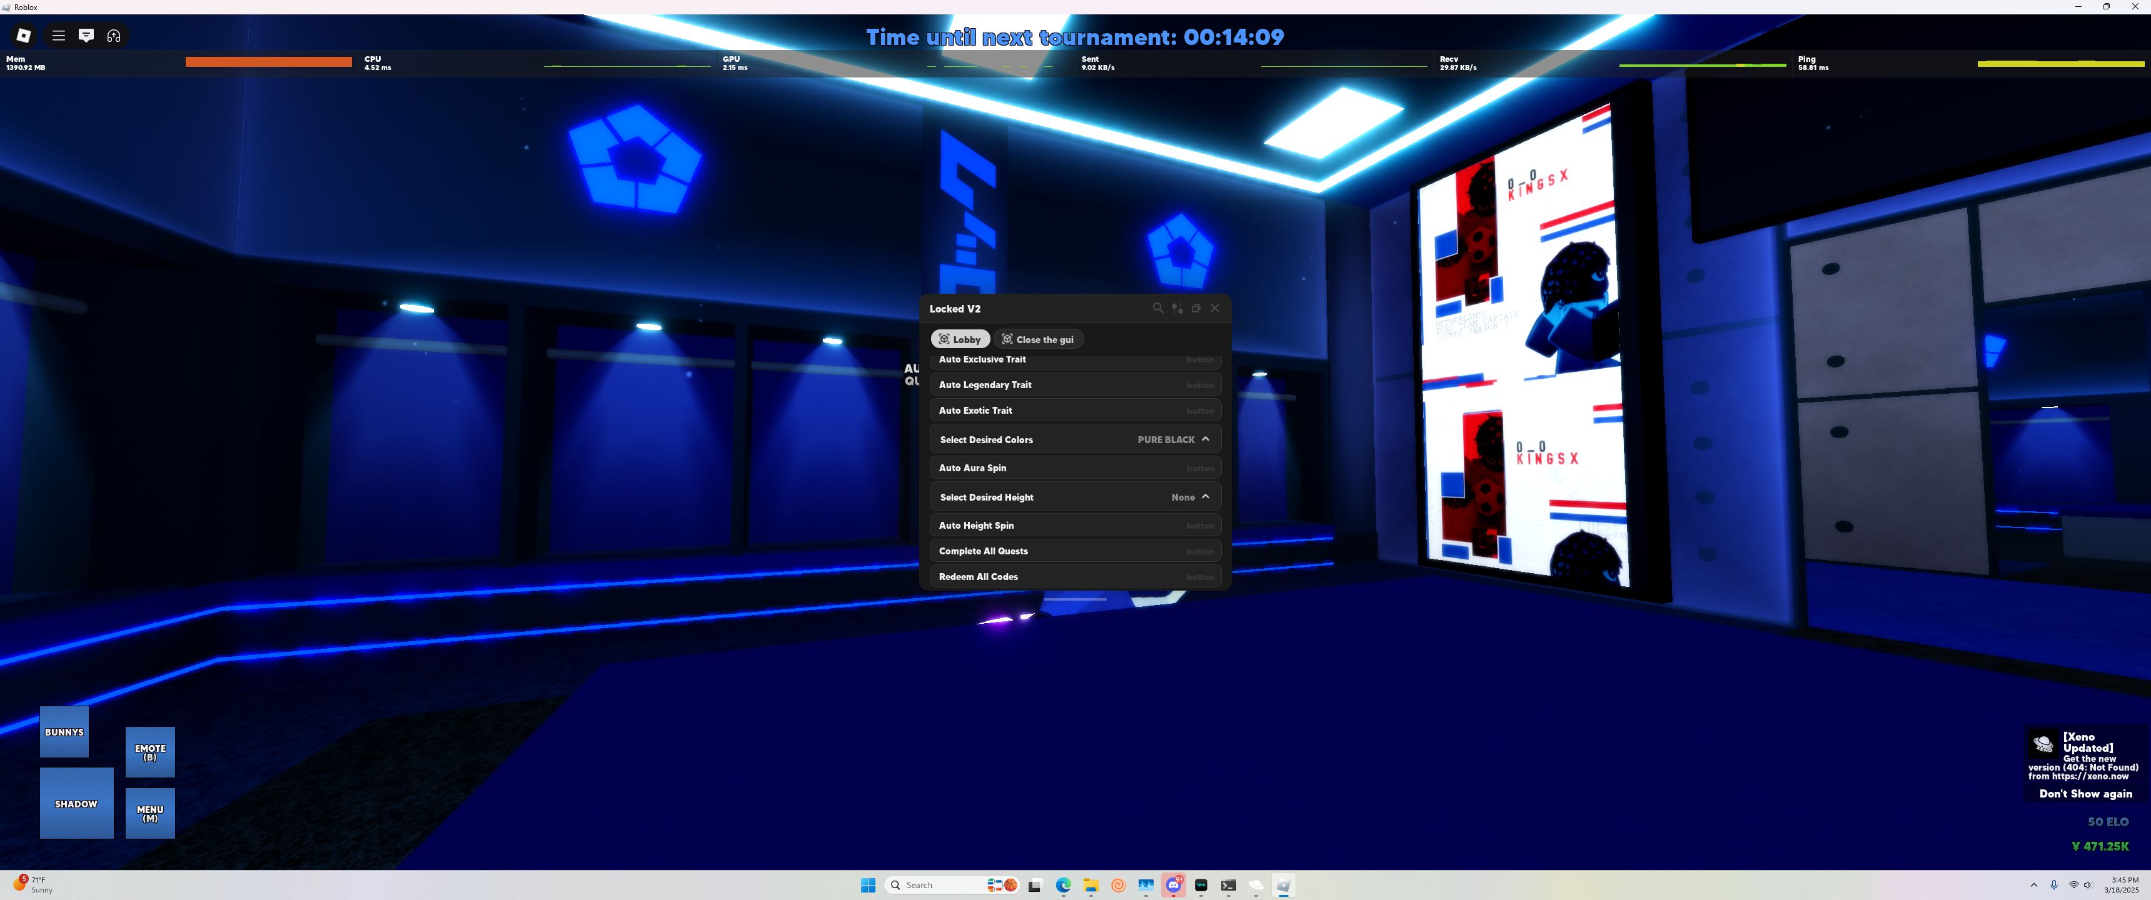Image resolution: width=2151 pixels, height=900 pixels.
Task: Toggle the Roblox chat window icon
Action: pos(86,35)
